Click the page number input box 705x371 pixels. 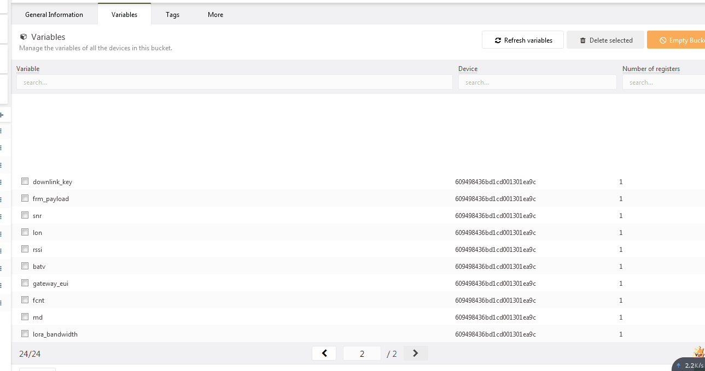point(362,354)
